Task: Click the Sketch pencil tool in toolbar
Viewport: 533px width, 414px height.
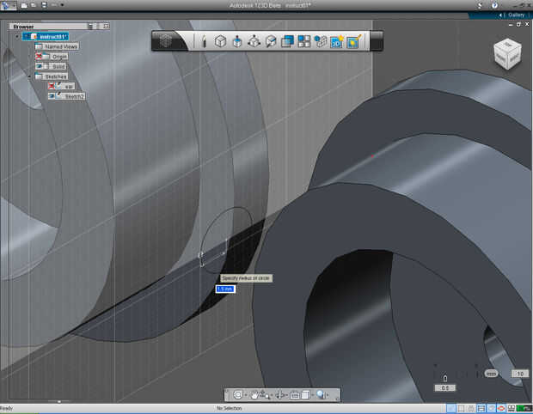Action: [204, 41]
